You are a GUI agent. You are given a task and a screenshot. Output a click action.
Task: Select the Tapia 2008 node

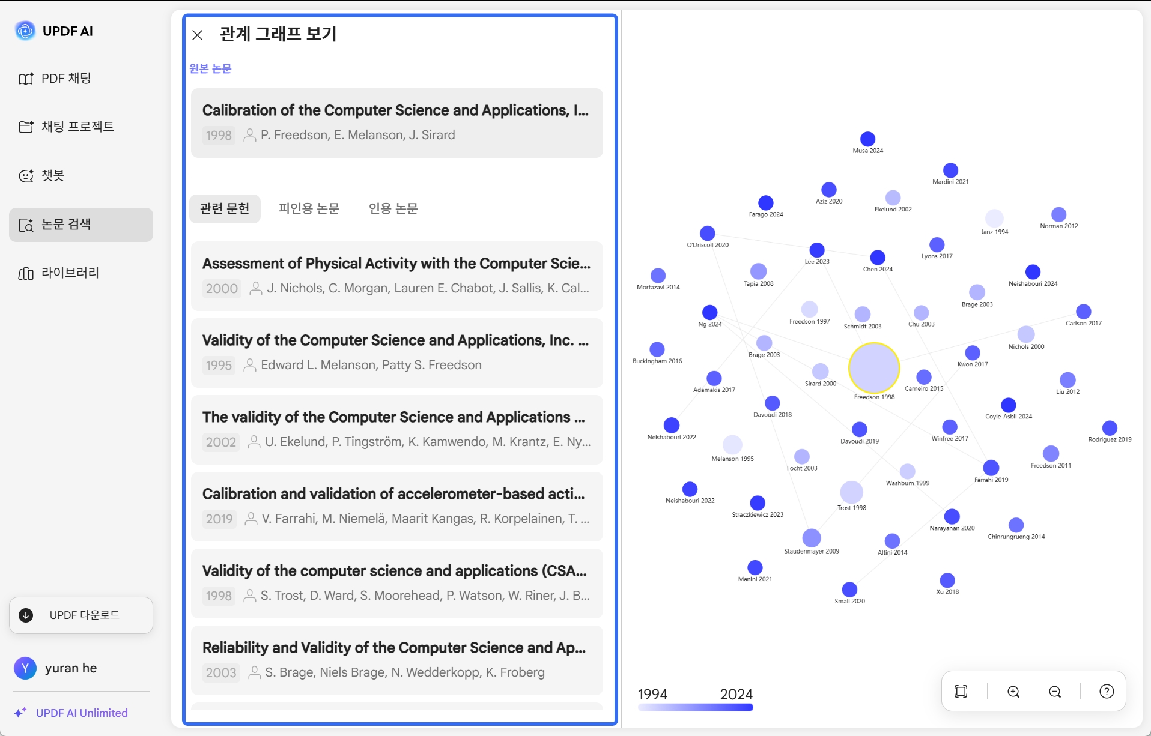tap(759, 271)
